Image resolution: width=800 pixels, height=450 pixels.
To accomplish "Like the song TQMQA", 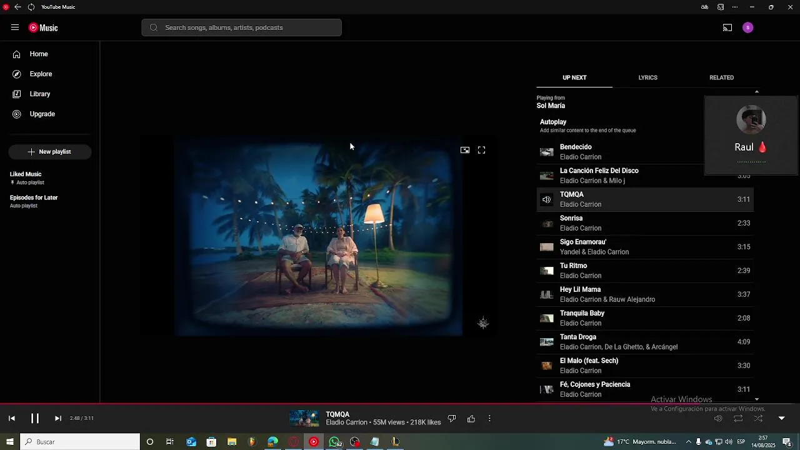I will (471, 419).
